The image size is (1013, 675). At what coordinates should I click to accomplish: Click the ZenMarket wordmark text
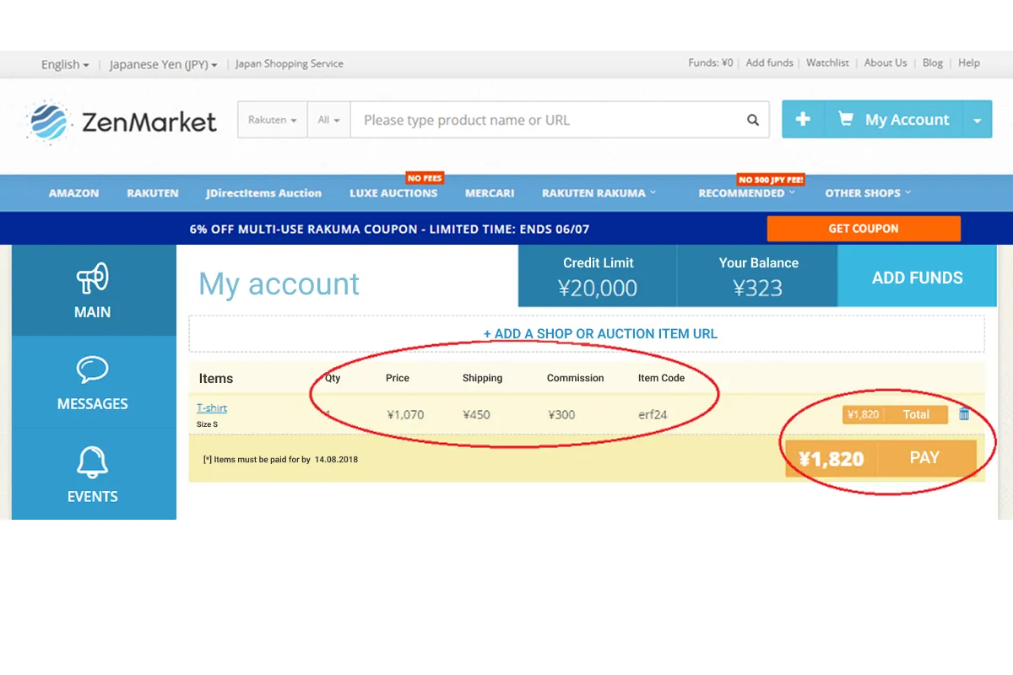[x=149, y=122]
